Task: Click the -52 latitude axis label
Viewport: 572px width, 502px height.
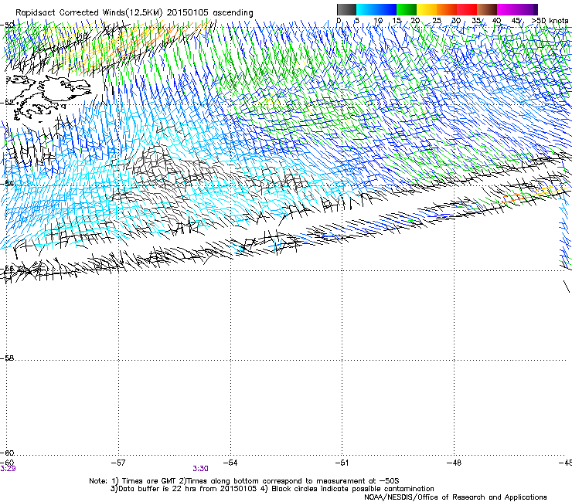Action: (7, 103)
